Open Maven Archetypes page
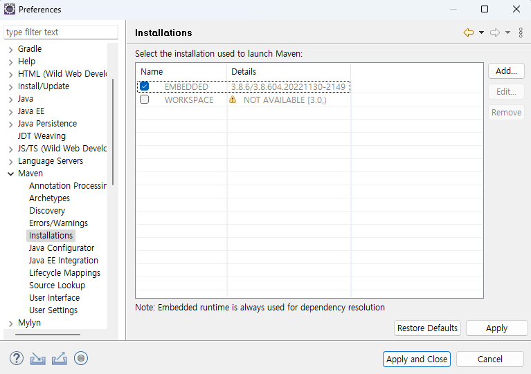Image resolution: width=531 pixels, height=374 pixels. [49, 198]
